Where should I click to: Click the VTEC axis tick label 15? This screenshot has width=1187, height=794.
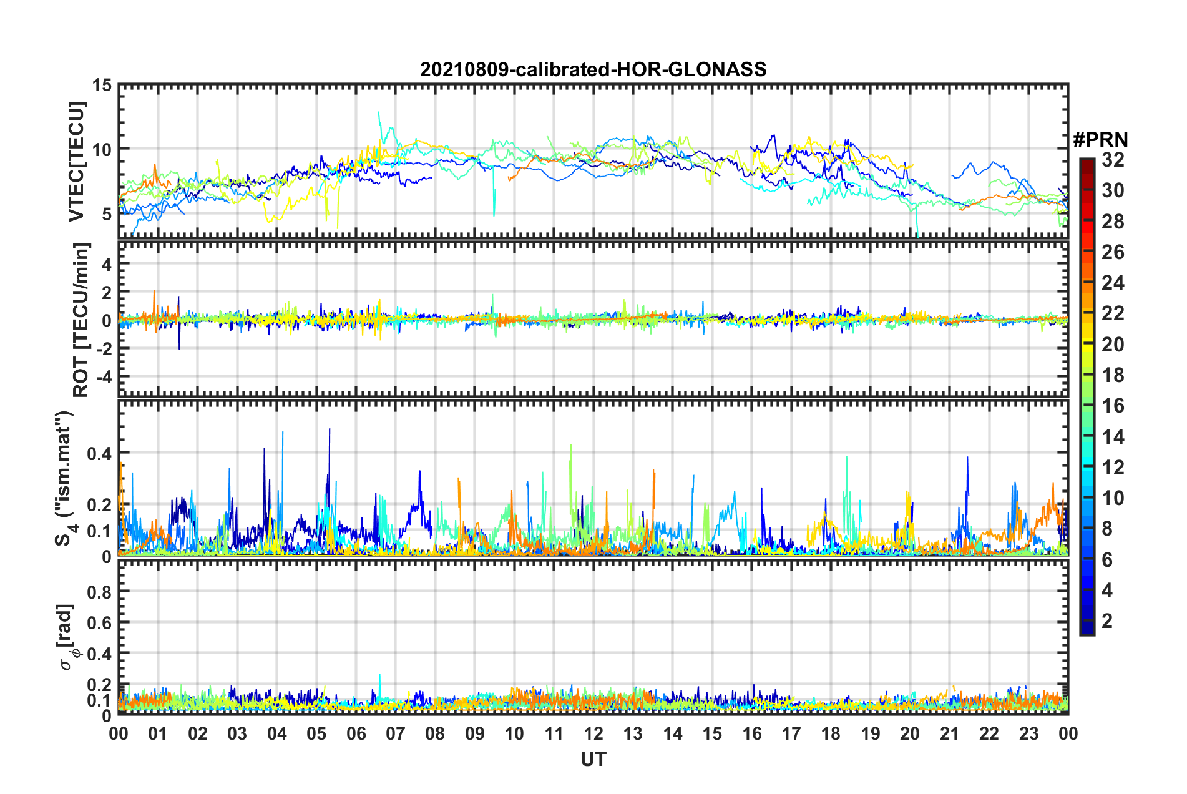102,86
